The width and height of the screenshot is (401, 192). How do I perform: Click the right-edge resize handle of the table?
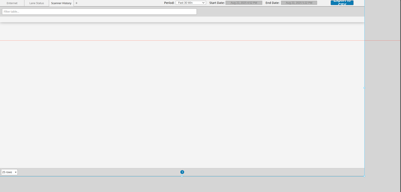[364, 88]
